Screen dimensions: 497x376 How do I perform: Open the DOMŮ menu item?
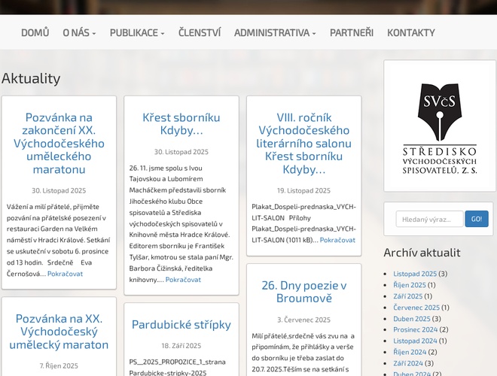[x=35, y=32]
